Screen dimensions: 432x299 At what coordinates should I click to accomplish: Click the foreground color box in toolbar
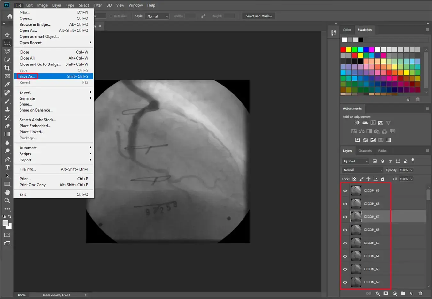(x=5, y=223)
